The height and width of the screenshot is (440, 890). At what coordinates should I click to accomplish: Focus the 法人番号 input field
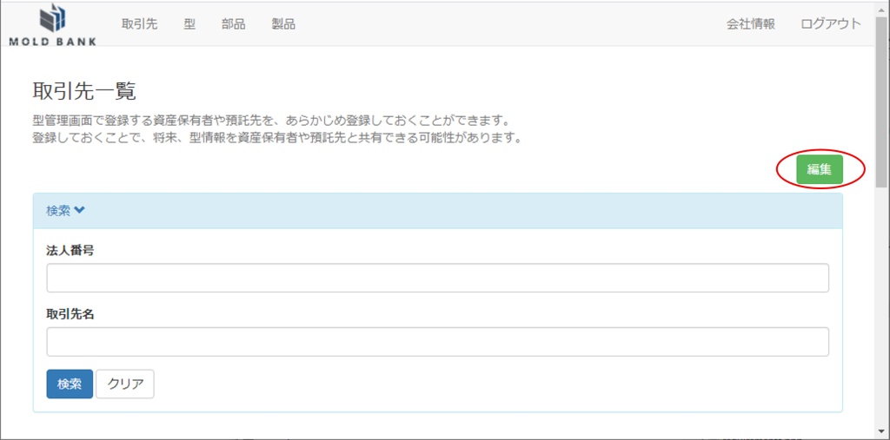(437, 278)
